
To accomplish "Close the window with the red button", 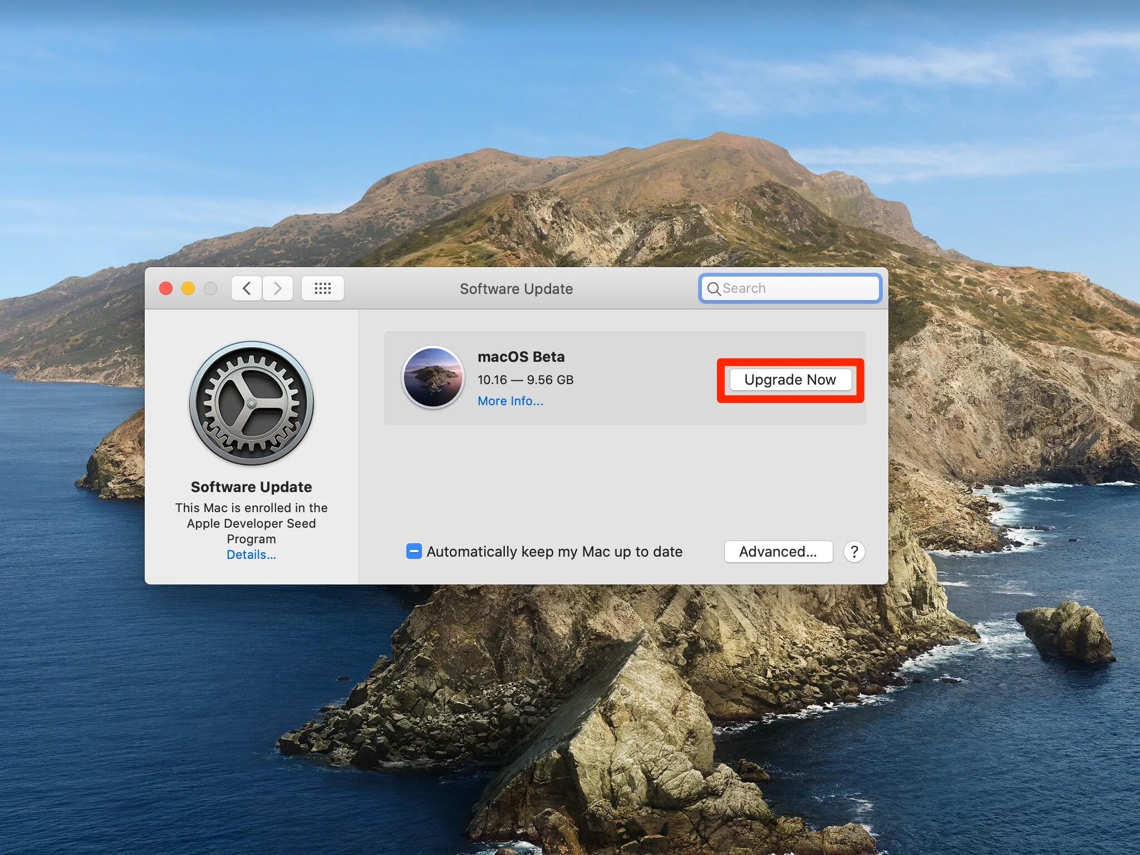I will click(166, 288).
